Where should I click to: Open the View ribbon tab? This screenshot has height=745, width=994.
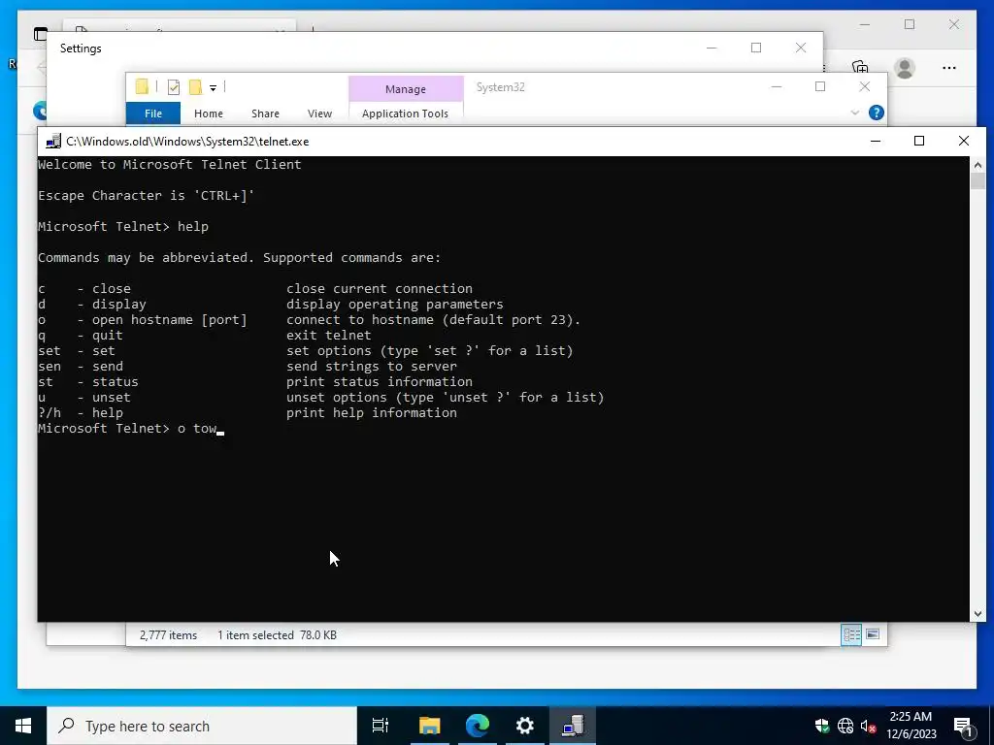pos(319,113)
